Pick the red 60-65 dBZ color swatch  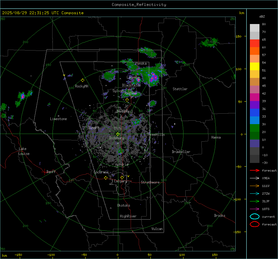(255, 43)
